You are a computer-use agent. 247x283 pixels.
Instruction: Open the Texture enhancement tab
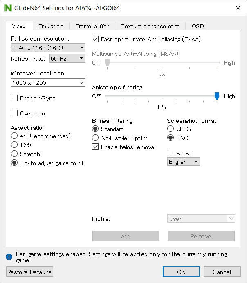[x=150, y=26]
